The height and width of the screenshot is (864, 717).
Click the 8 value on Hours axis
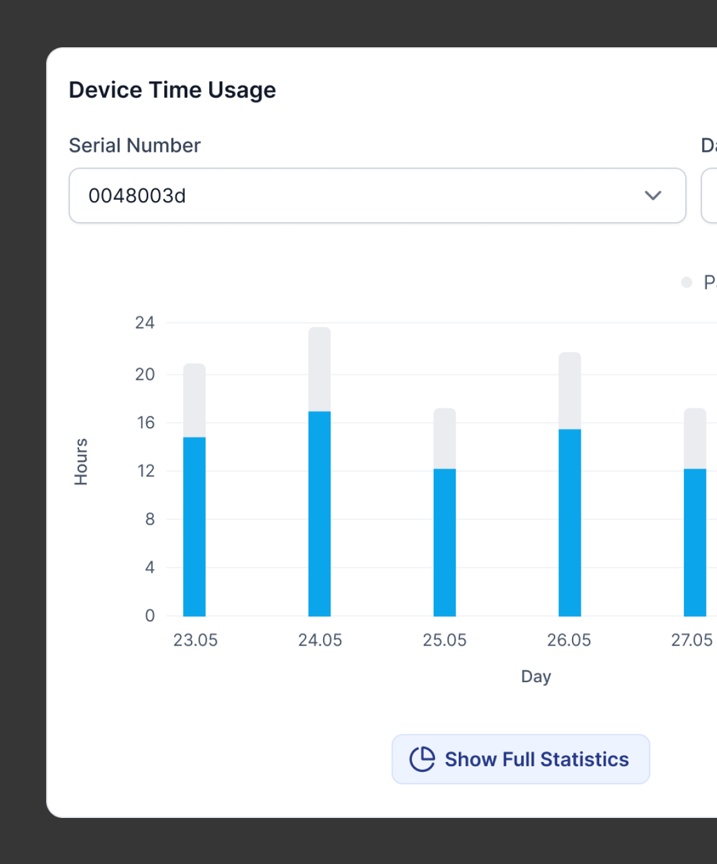[149, 519]
